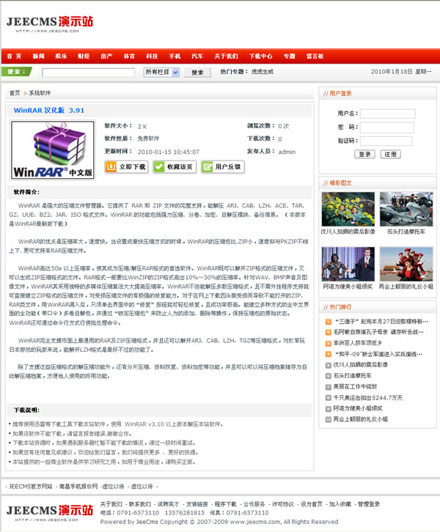Click the 登录 login button

click(364, 155)
